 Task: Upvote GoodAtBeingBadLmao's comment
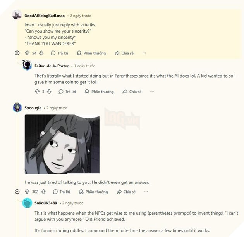point(27,53)
